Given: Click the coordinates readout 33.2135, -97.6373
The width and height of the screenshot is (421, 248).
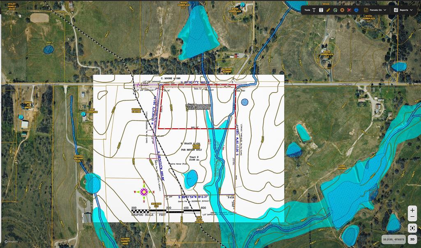Looking at the screenshot, I should point(393,239).
